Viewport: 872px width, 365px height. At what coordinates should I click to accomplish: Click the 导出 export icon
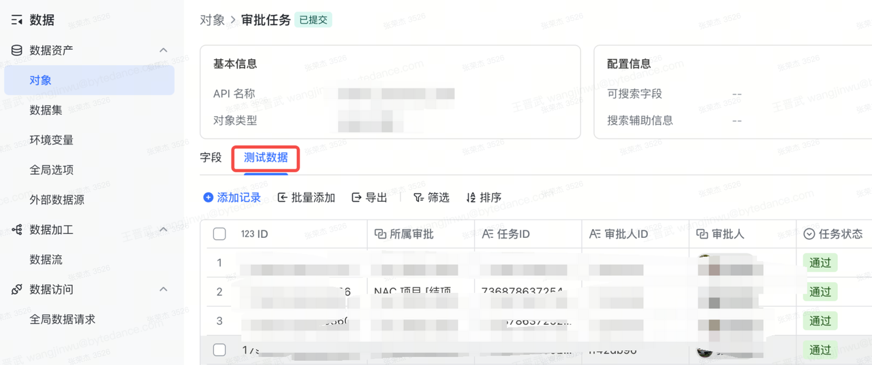click(x=356, y=198)
